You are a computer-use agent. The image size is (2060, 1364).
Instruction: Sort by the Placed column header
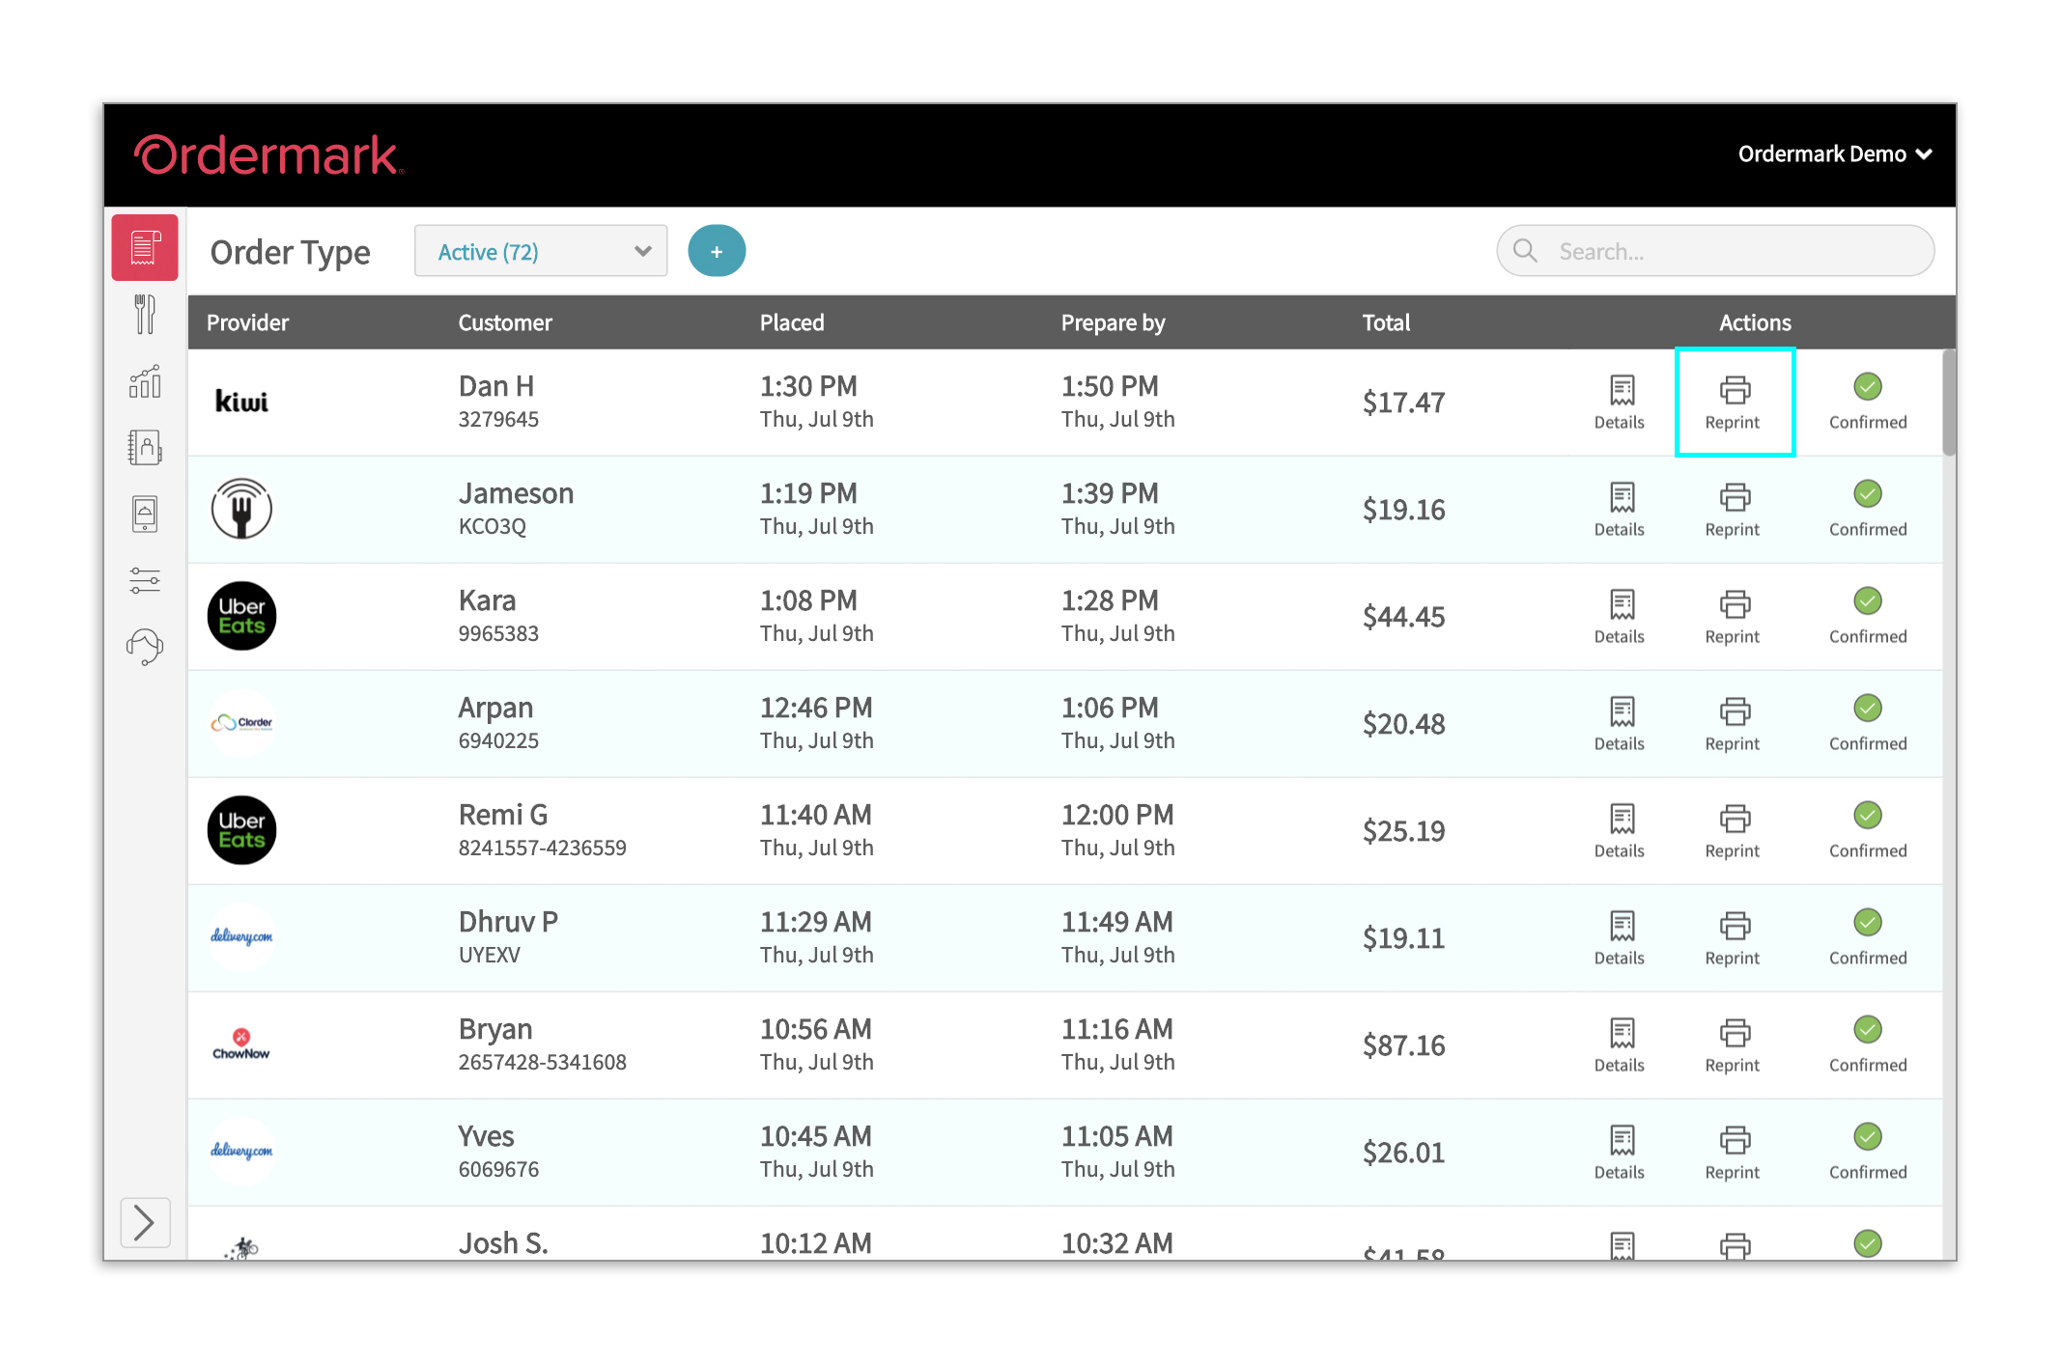[x=792, y=322]
